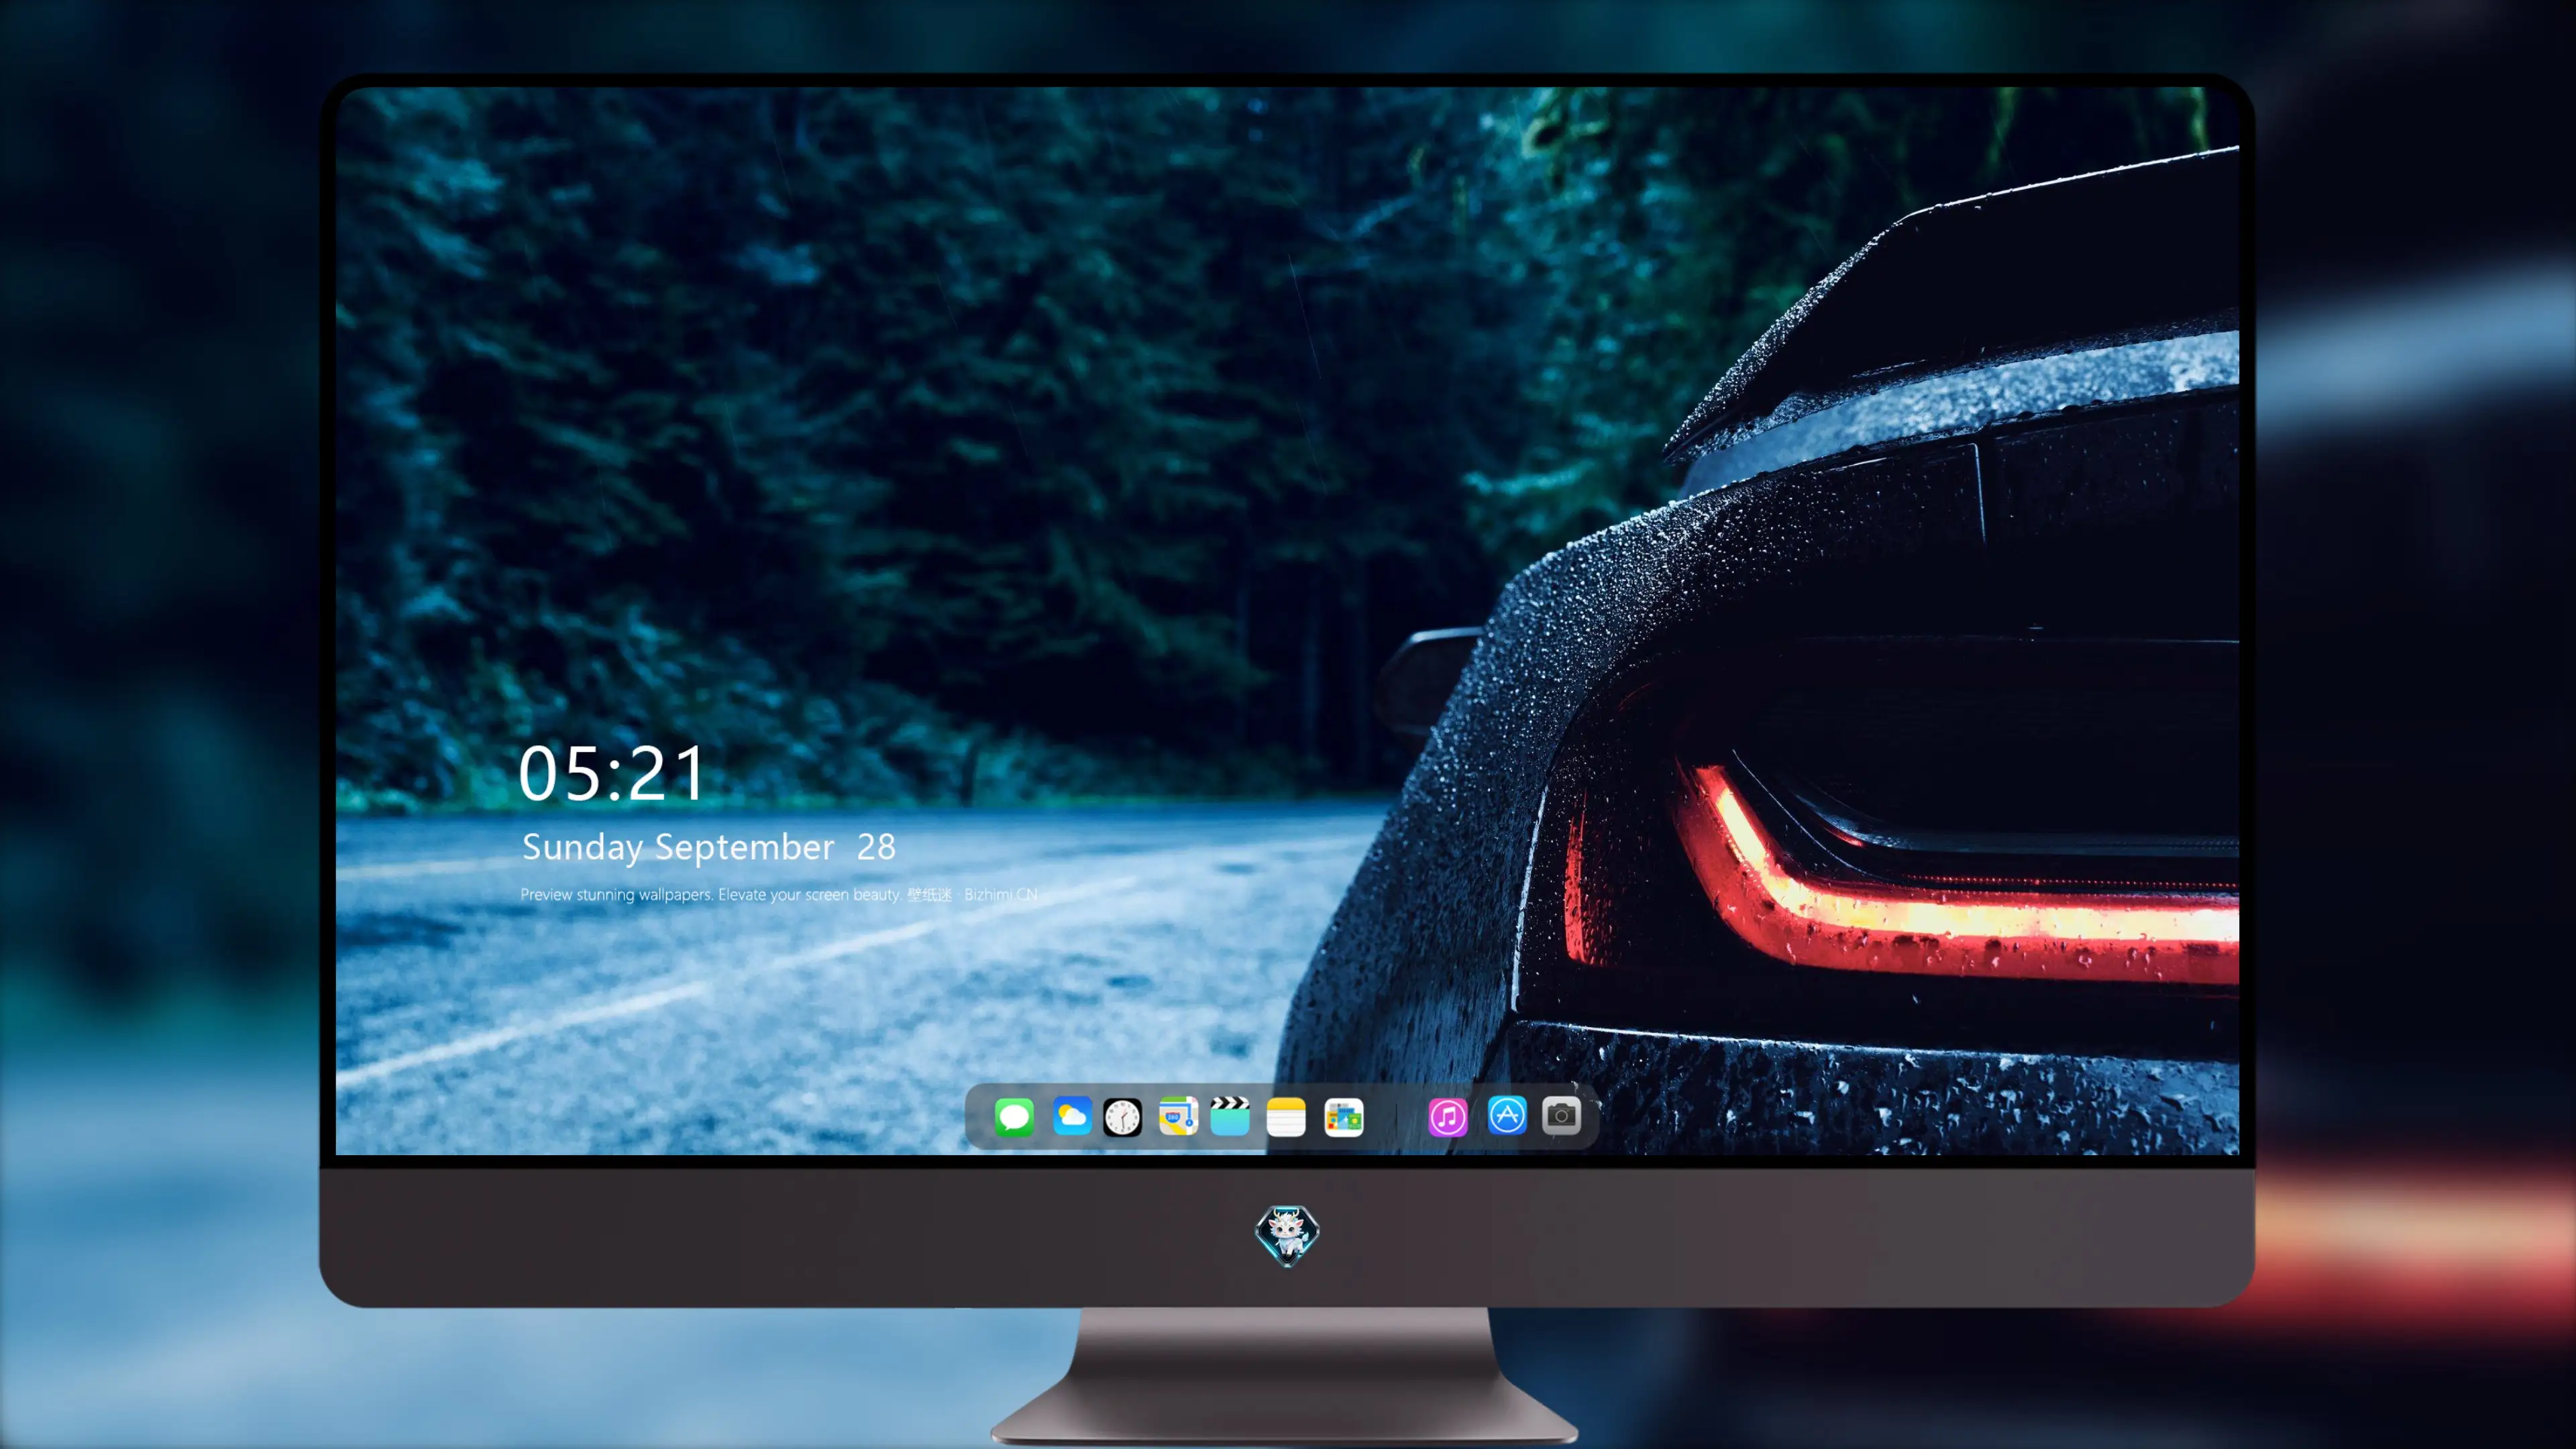Screen dimensions: 2576x1449
Task: Open the Notes app in the dock
Action: pos(1286,1117)
